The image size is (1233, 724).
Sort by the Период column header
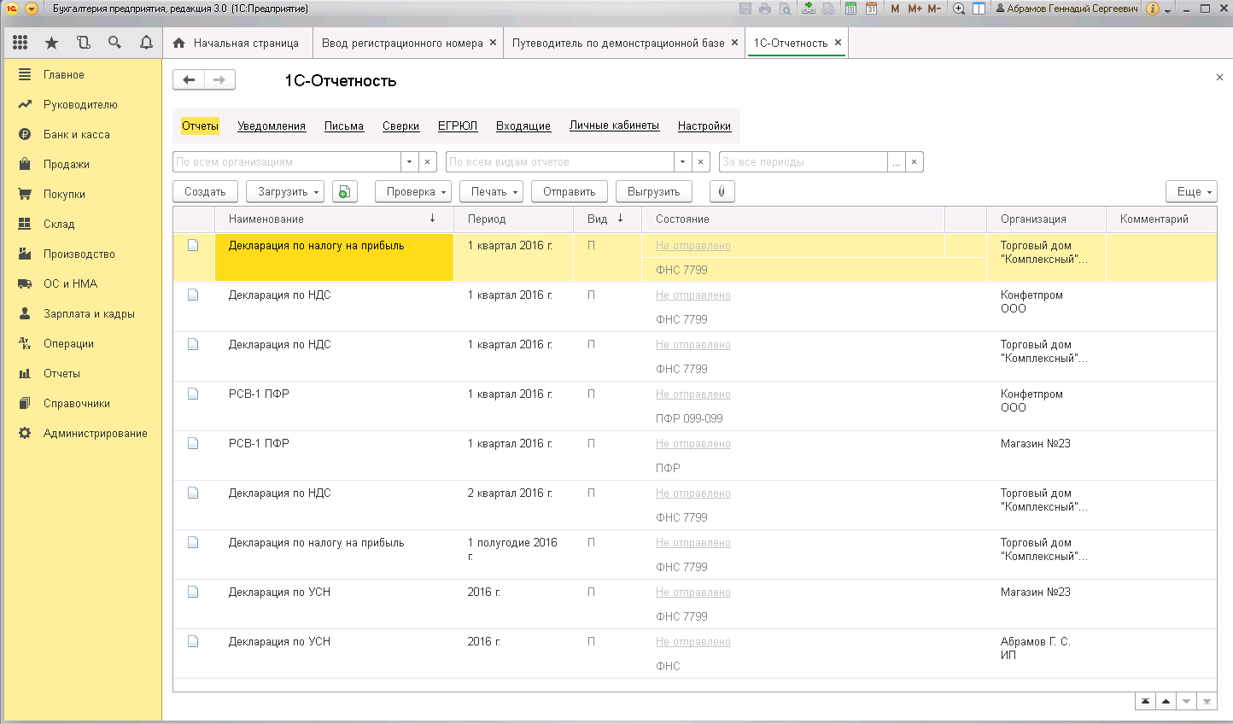(x=513, y=219)
